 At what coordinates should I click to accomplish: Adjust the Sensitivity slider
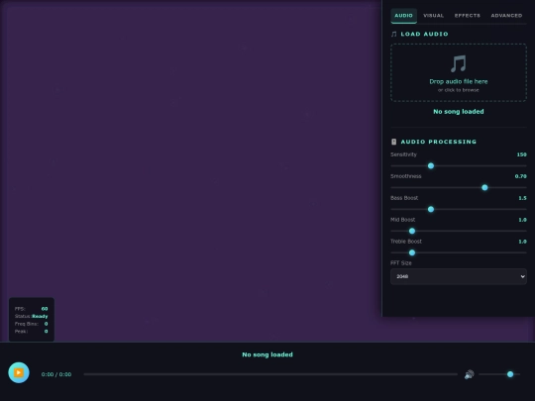click(x=459, y=165)
